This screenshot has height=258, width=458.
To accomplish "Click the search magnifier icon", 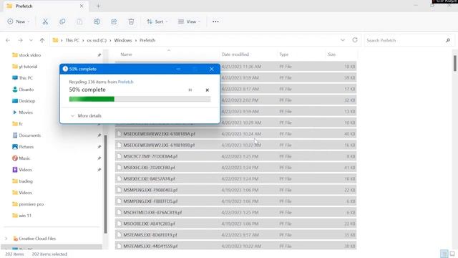I will 448,40.
